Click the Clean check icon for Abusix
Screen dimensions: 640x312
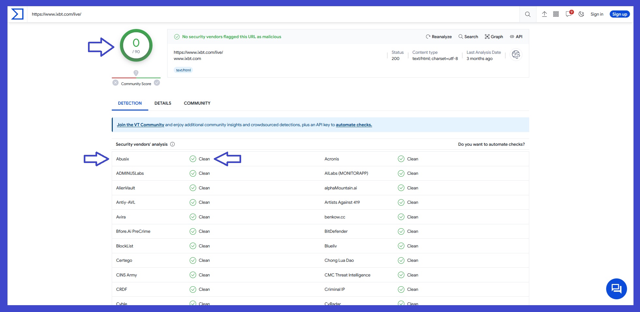click(193, 159)
